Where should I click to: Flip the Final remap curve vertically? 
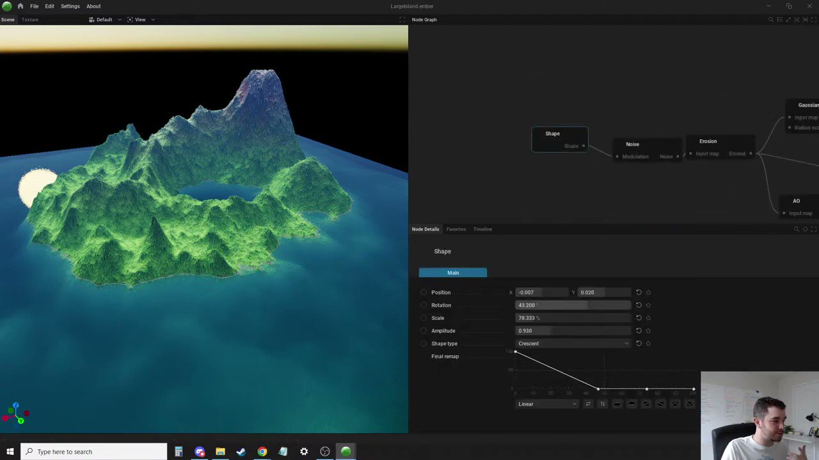tap(602, 404)
